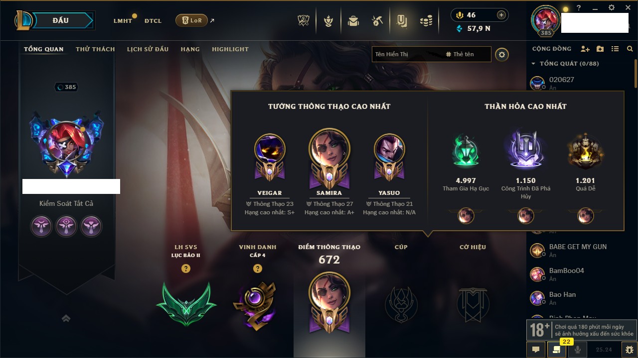Image resolution: width=638 pixels, height=358 pixels.
Task: Click the add friend icon
Action: [x=585, y=49]
